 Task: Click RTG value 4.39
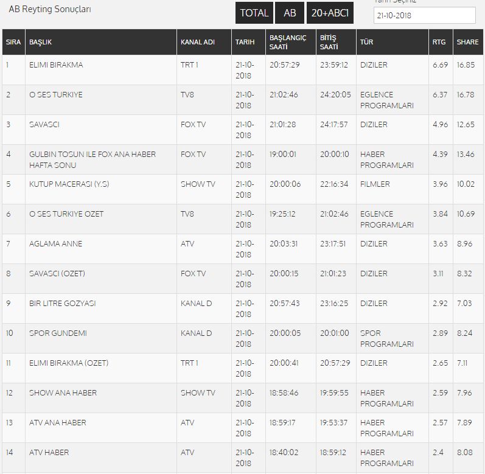(440, 155)
